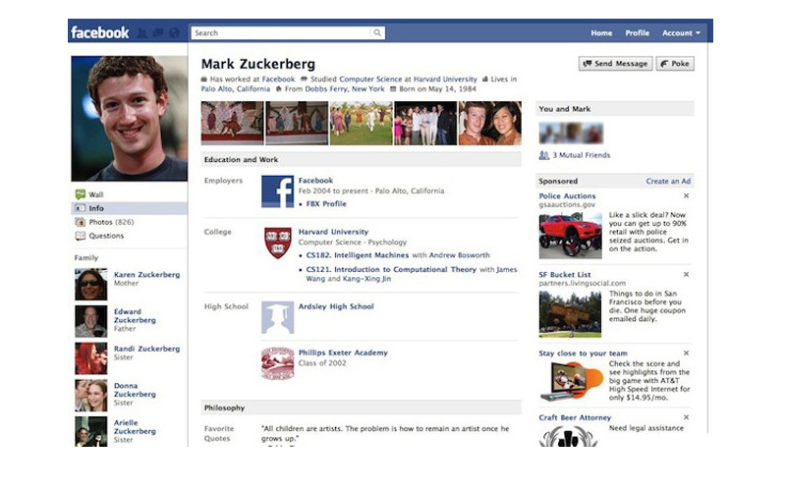Screen dimensions: 786x491
Task: Click Harvard University link in bio line
Action: point(445,80)
